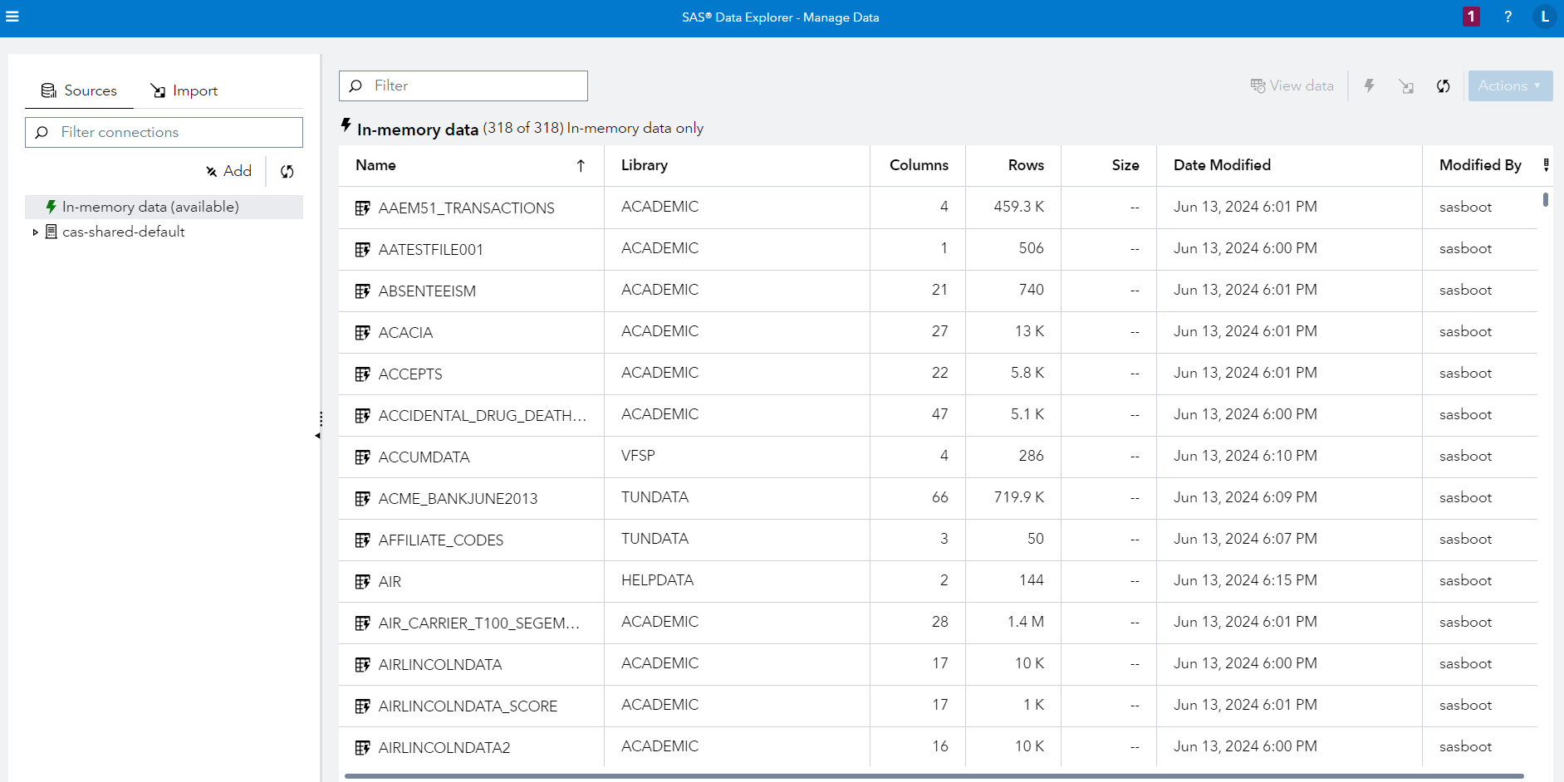Click the Add connection button
The width and height of the screenshot is (1564, 782).
229,171
